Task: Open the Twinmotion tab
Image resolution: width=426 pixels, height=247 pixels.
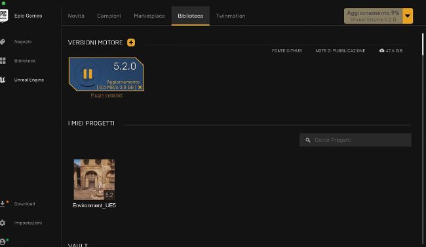Action: click(231, 16)
